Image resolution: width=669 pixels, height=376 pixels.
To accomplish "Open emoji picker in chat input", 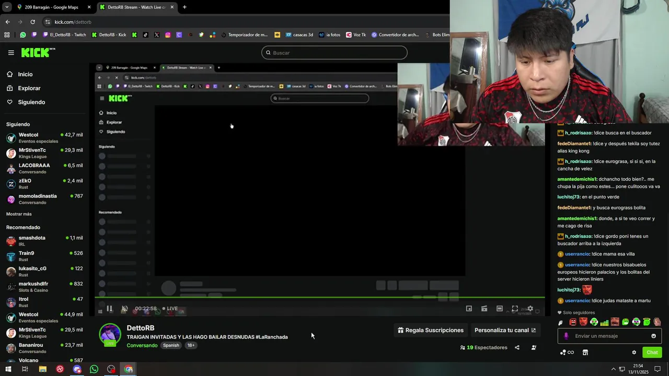I will coord(653,336).
